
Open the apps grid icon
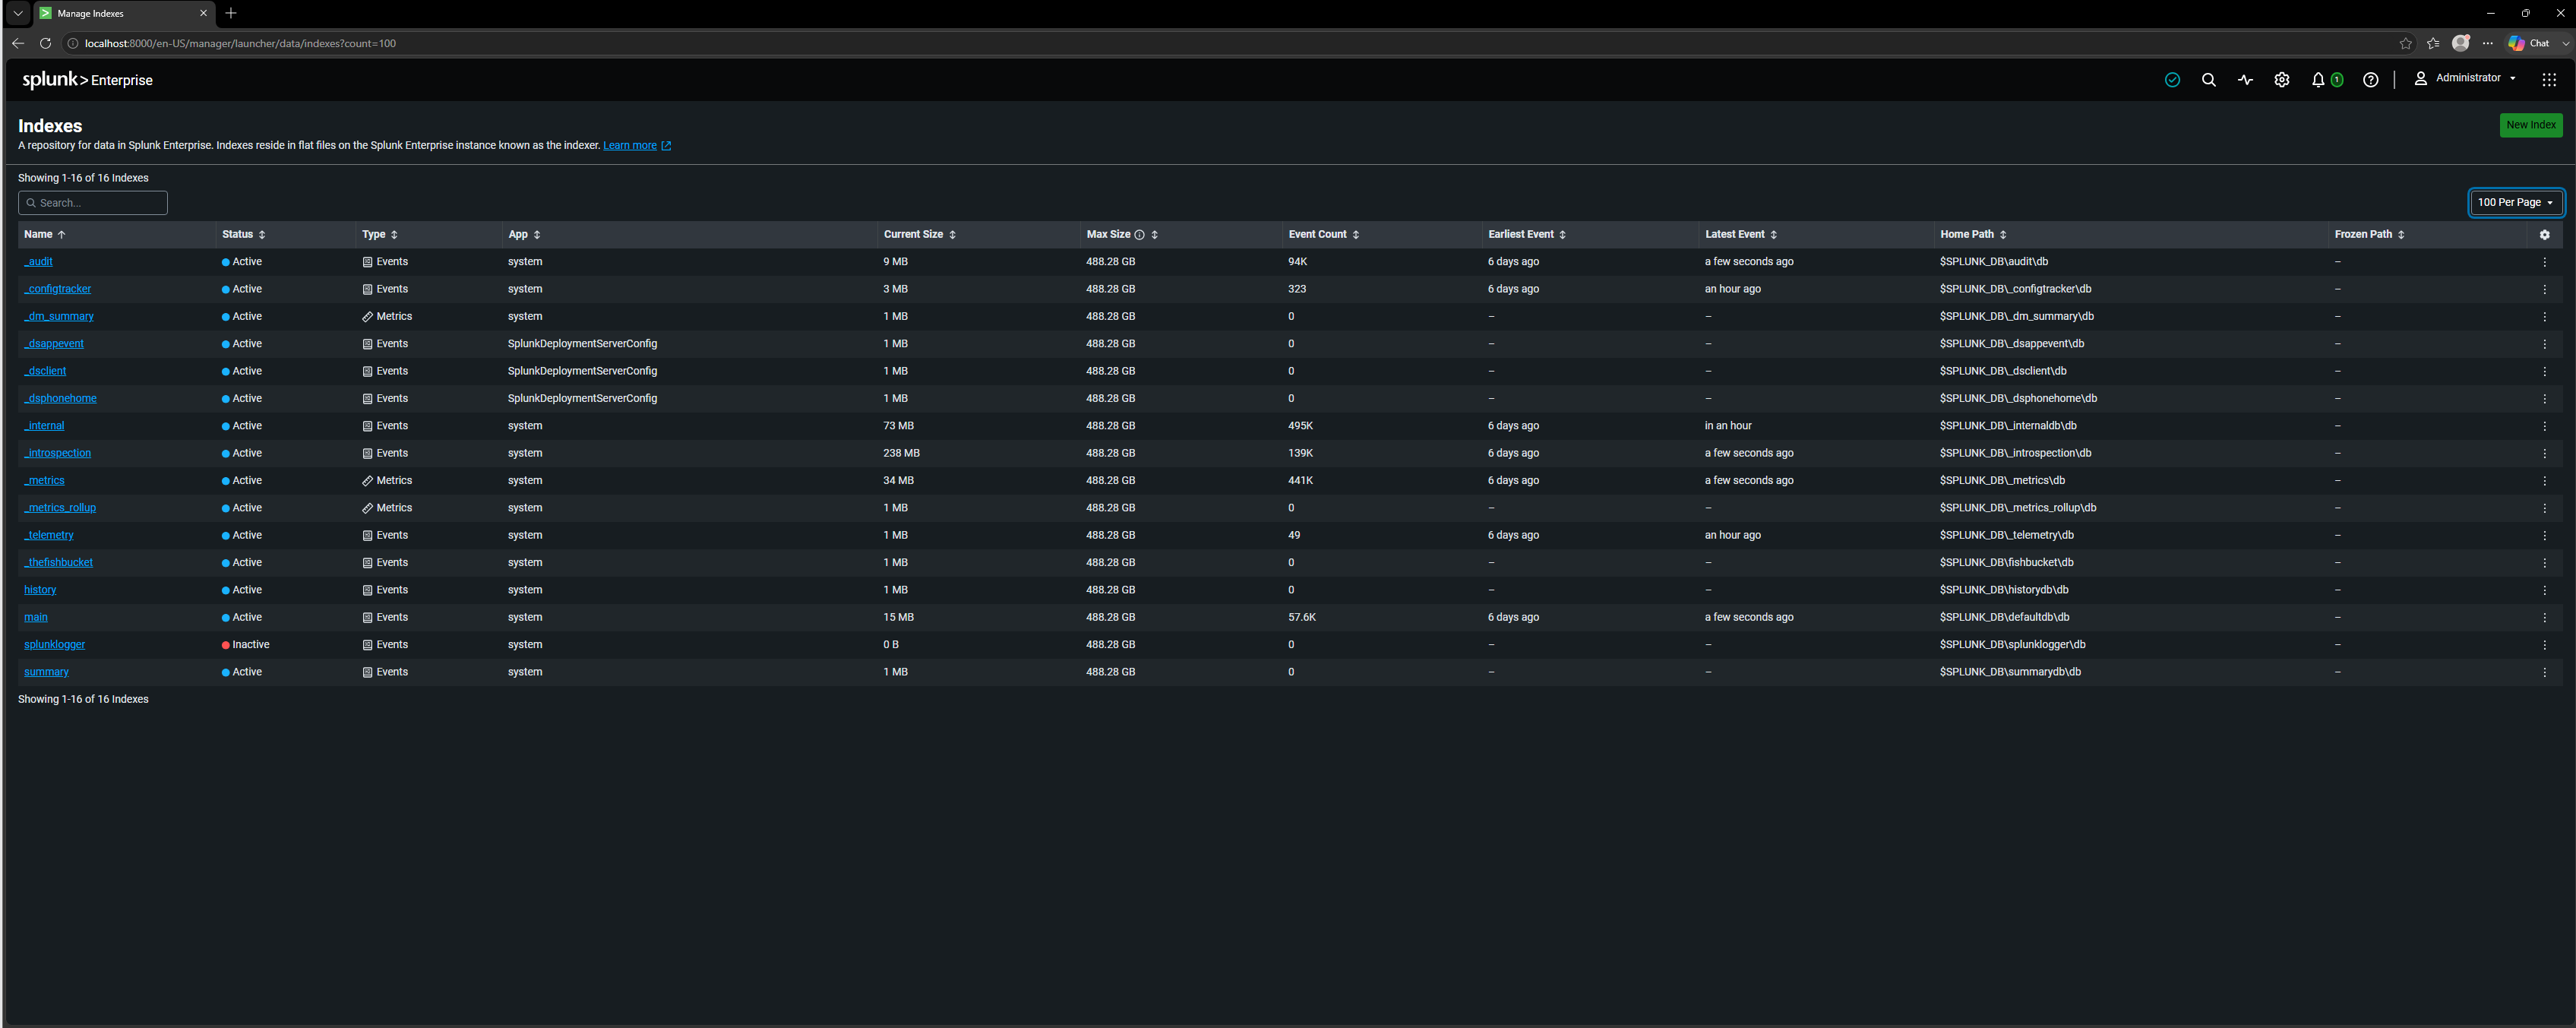2549,80
